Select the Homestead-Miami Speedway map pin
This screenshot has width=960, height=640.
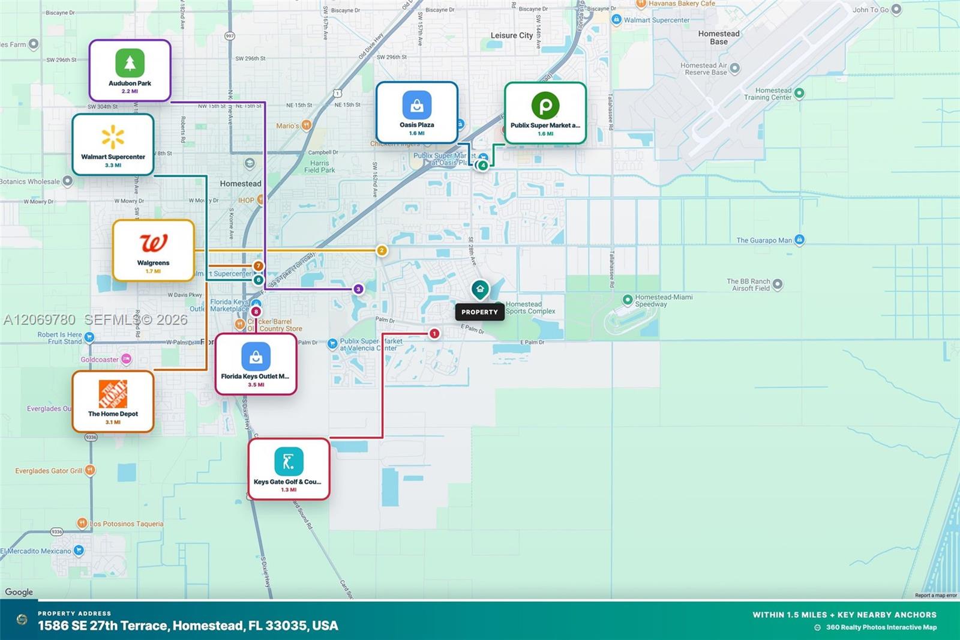(628, 299)
